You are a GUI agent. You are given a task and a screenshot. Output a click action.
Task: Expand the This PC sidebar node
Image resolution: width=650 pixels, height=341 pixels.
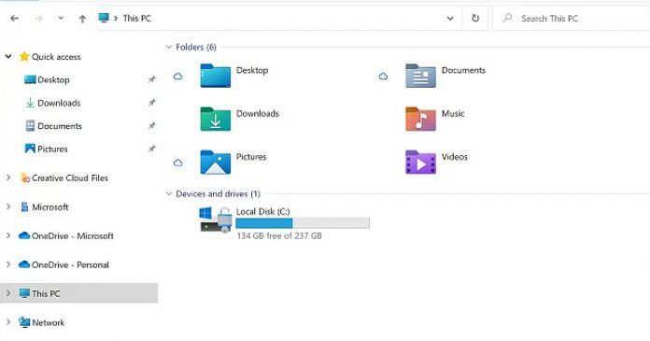point(8,293)
